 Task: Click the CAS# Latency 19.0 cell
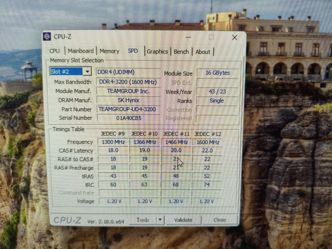pyautogui.click(x=144, y=150)
